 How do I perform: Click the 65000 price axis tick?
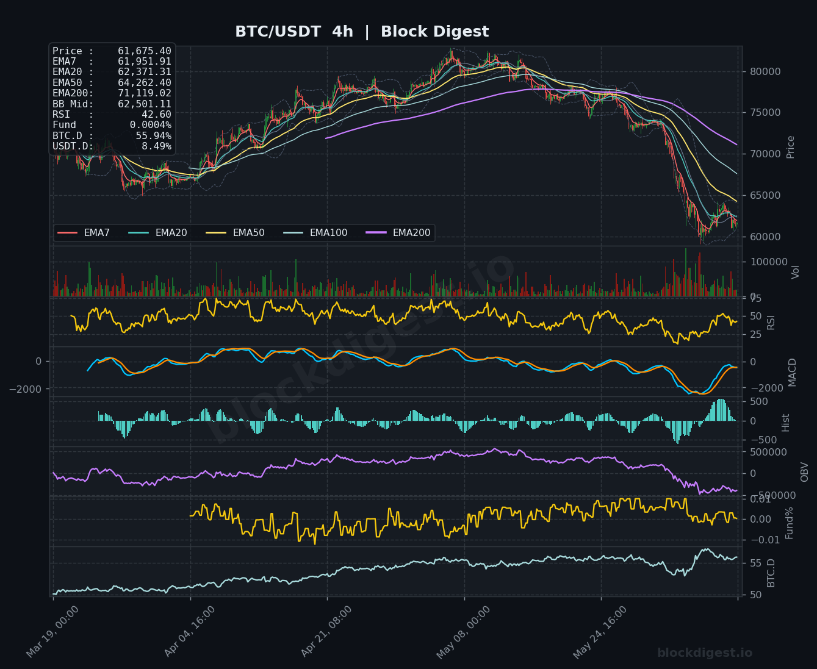coord(764,196)
